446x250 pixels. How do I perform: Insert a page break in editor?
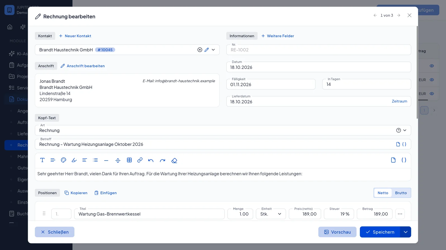(x=118, y=160)
